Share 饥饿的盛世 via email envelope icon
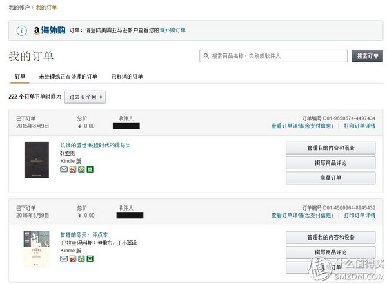 (x=64, y=169)
